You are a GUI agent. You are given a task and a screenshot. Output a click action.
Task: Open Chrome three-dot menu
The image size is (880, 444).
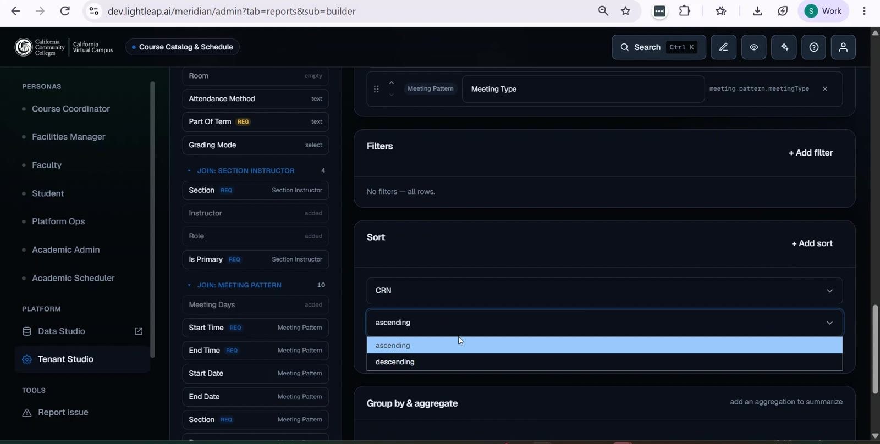pos(864,11)
